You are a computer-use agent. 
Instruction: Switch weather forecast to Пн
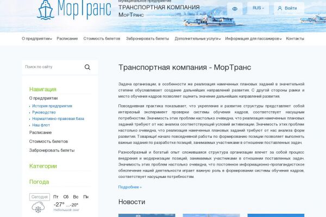tap(86, 197)
